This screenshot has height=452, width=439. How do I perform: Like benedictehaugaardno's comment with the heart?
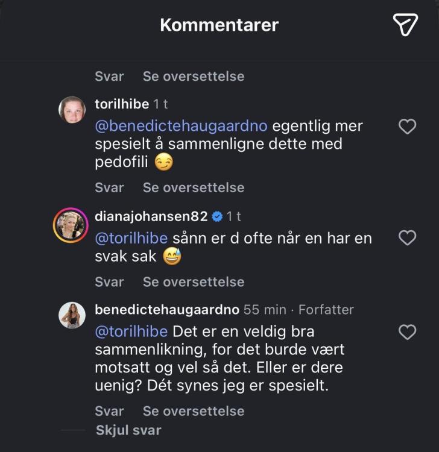(x=408, y=332)
